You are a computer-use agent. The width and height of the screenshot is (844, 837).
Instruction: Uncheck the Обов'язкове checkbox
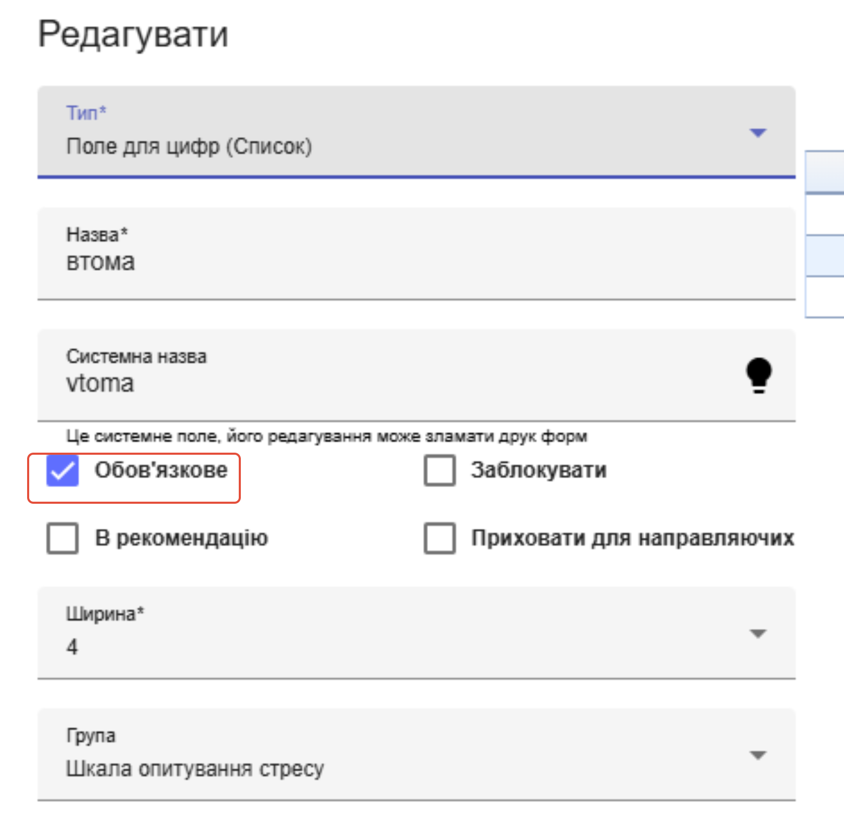(63, 470)
